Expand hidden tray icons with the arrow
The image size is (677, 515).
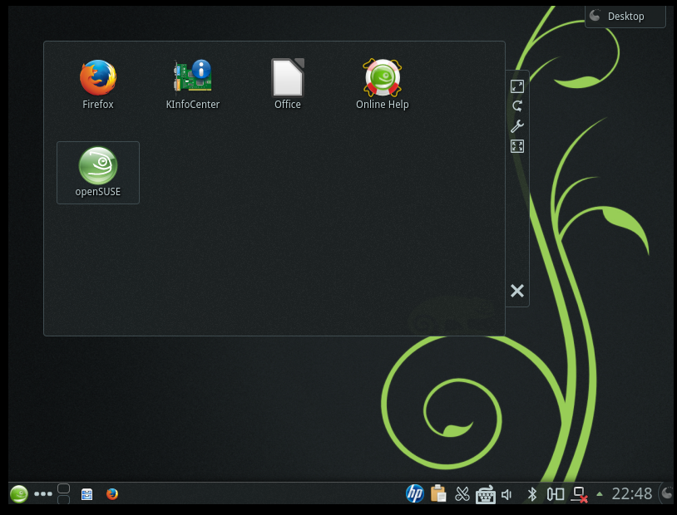(x=600, y=494)
